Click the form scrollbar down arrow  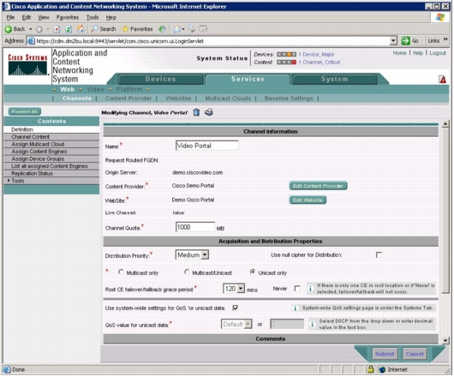[x=445, y=340]
